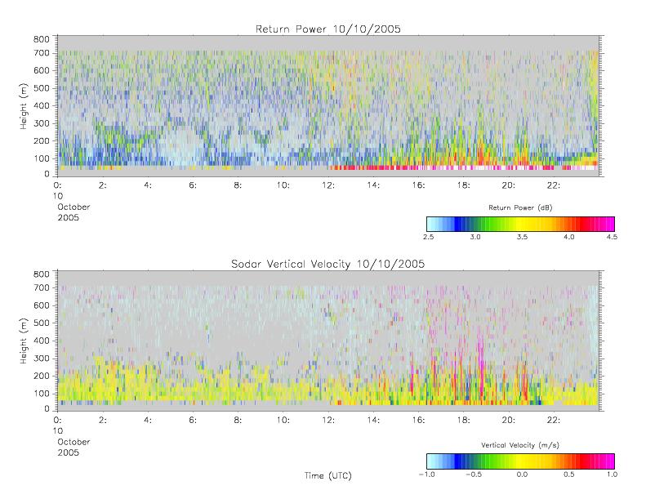Click 'October' date text under Vertical Velocity chart
The width and height of the screenshot is (646, 499).
(x=74, y=442)
